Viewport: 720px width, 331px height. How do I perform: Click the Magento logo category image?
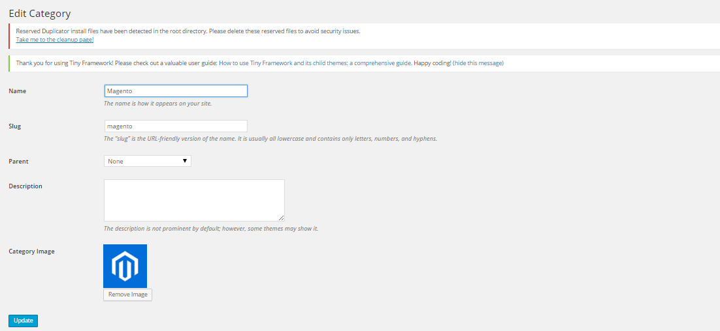125,266
